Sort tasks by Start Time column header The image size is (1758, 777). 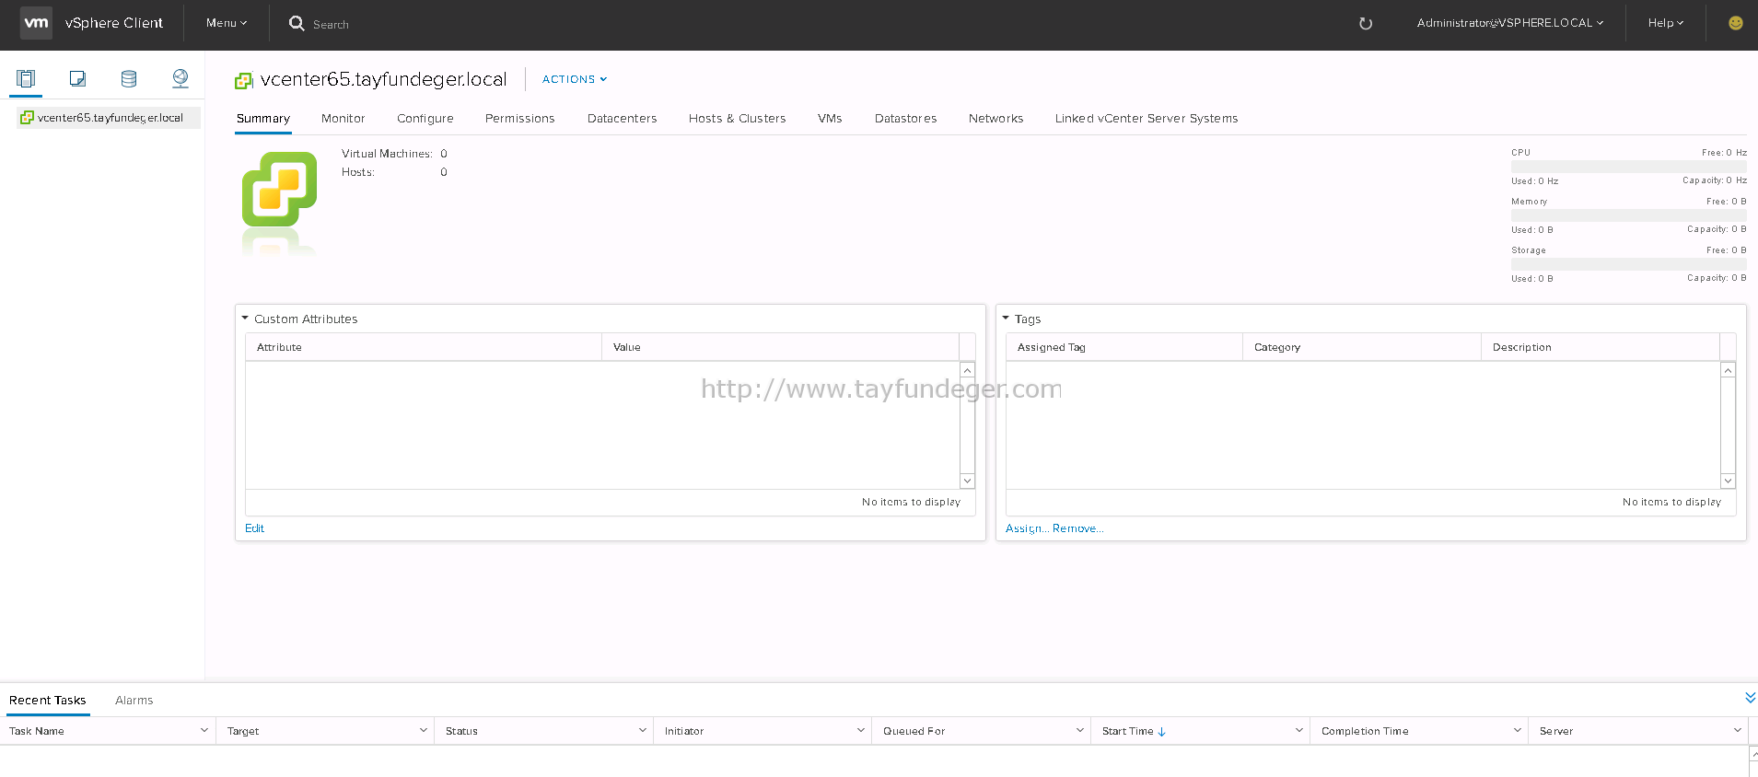[1127, 731]
